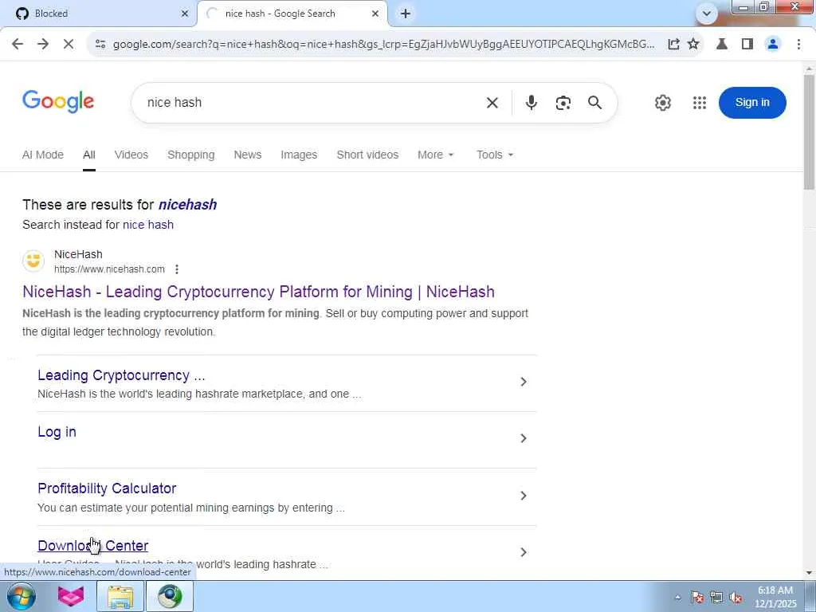The width and height of the screenshot is (816, 612).
Task: Switch to AI Mode search tab
Action: pyautogui.click(x=43, y=155)
